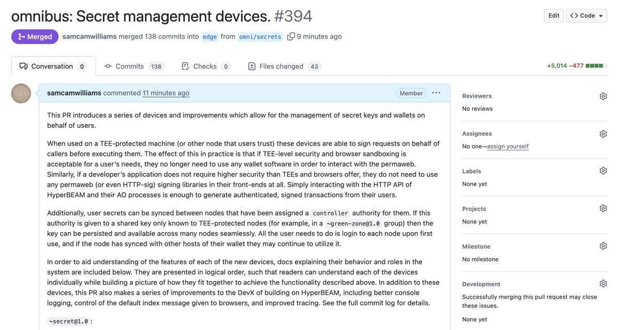Click the Reviewers sidebar heading
This screenshot has width=621, height=330.
click(x=477, y=96)
